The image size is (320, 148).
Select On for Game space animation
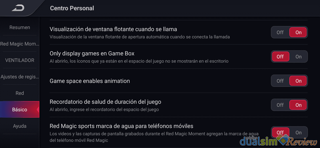click(x=298, y=81)
